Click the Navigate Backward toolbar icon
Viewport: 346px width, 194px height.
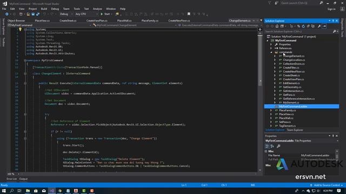pyautogui.click(x=6, y=14)
